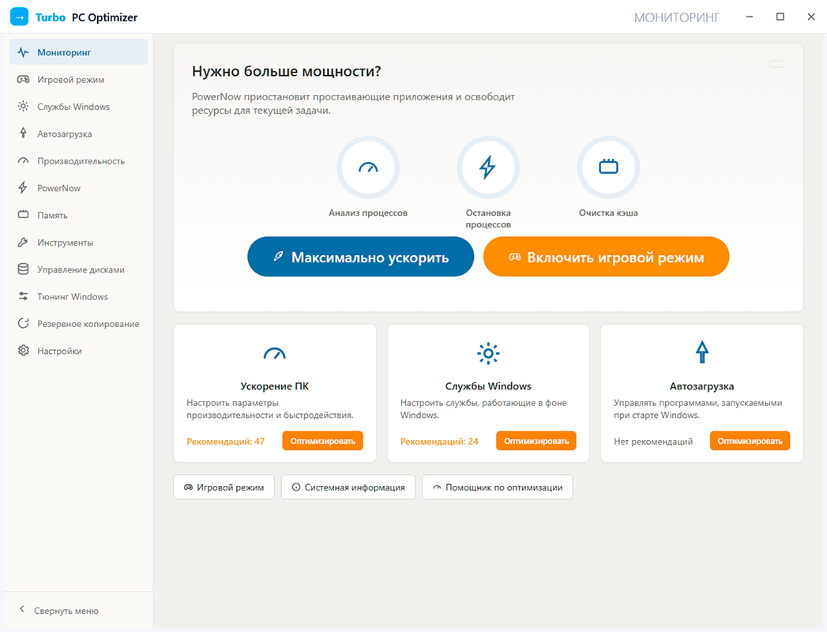Click Оптимизировать on Автозагрузка card
827x632 pixels.
click(750, 441)
